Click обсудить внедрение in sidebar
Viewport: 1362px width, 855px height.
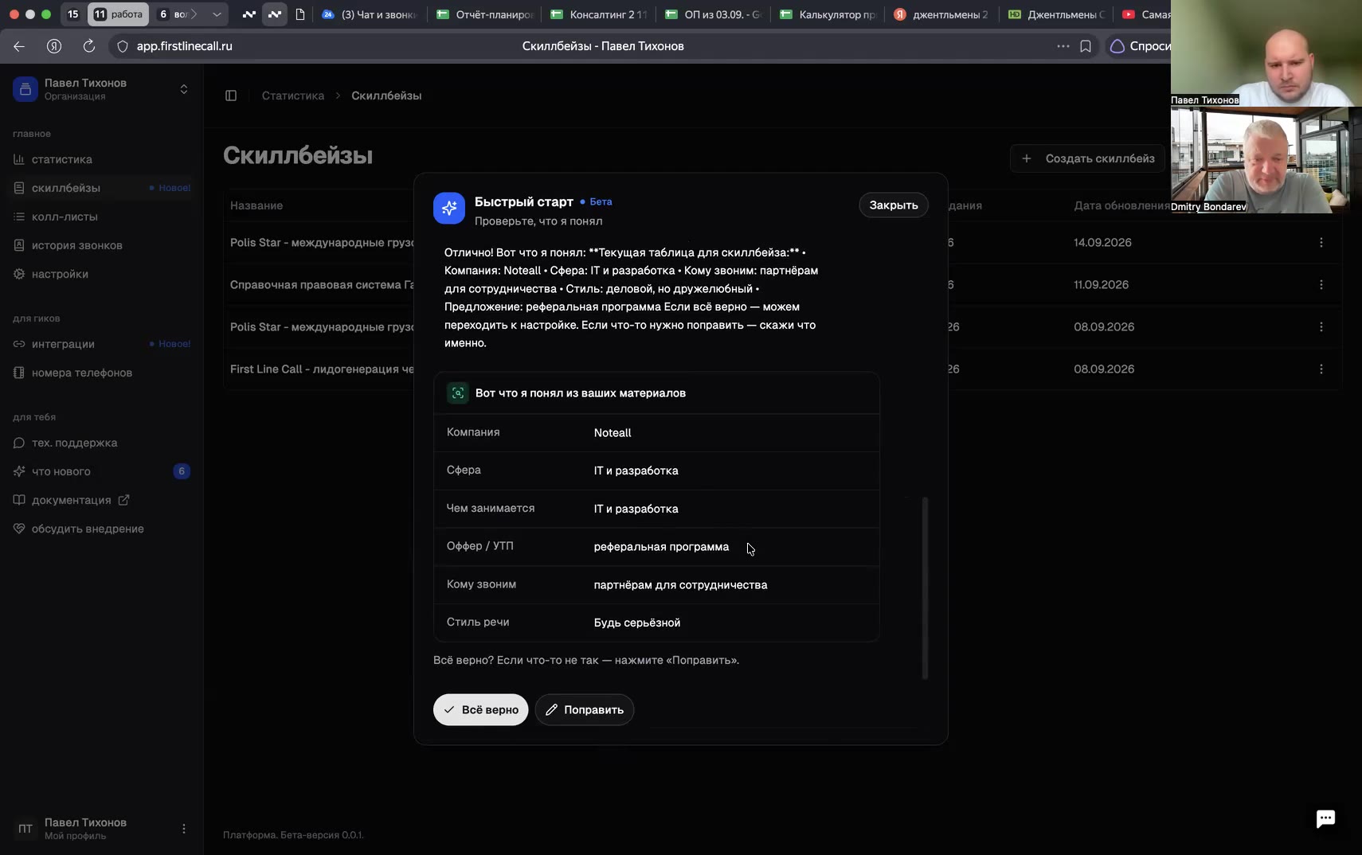click(88, 529)
